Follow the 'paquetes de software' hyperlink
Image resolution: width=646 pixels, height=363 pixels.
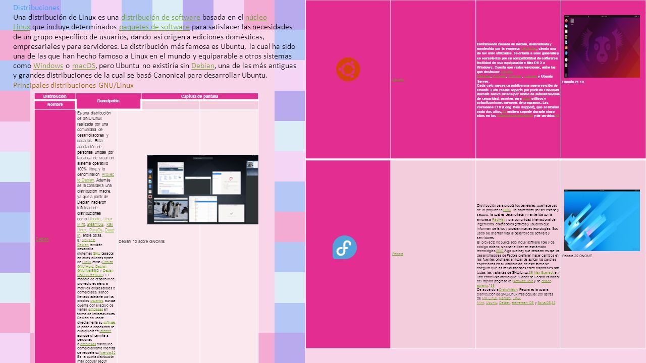(154, 27)
